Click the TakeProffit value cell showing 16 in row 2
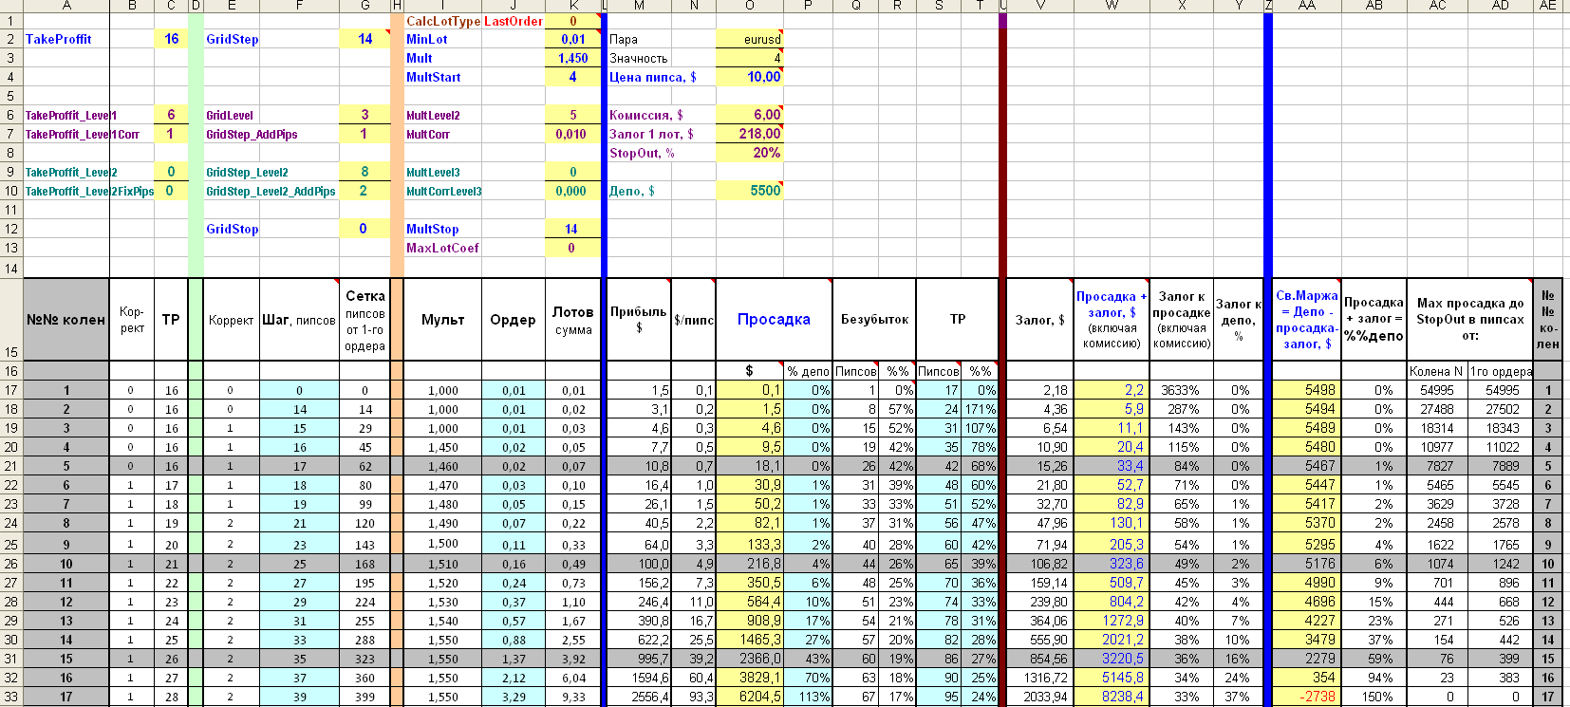Screen dimensions: 1570x707 [x=171, y=39]
